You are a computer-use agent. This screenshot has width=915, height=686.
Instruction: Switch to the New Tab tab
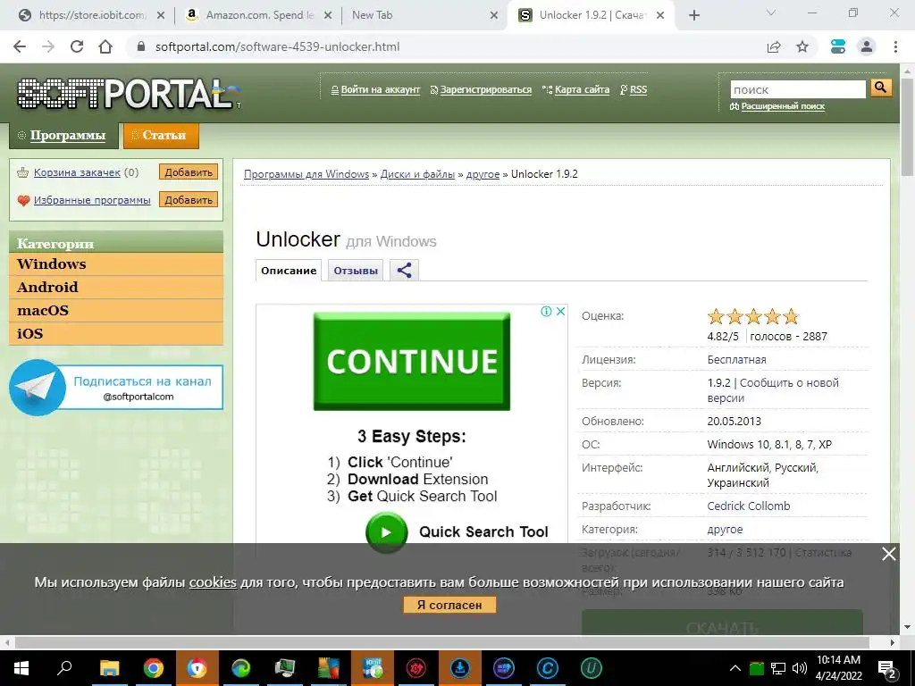pos(423,15)
